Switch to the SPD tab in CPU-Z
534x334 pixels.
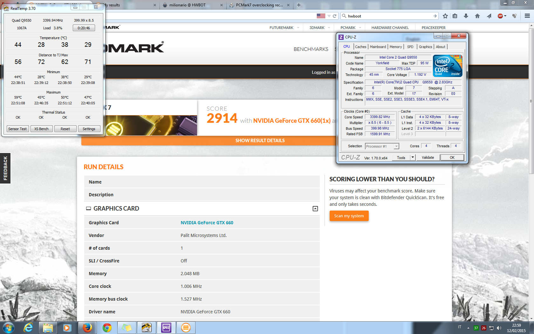point(410,47)
